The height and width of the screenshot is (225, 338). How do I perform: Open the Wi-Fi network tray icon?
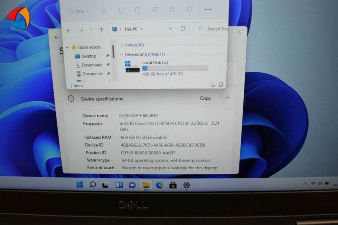pyautogui.click(x=313, y=183)
